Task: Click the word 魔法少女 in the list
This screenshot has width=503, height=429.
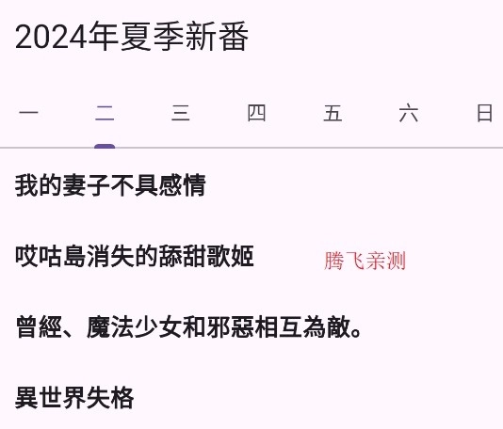Action: point(135,327)
